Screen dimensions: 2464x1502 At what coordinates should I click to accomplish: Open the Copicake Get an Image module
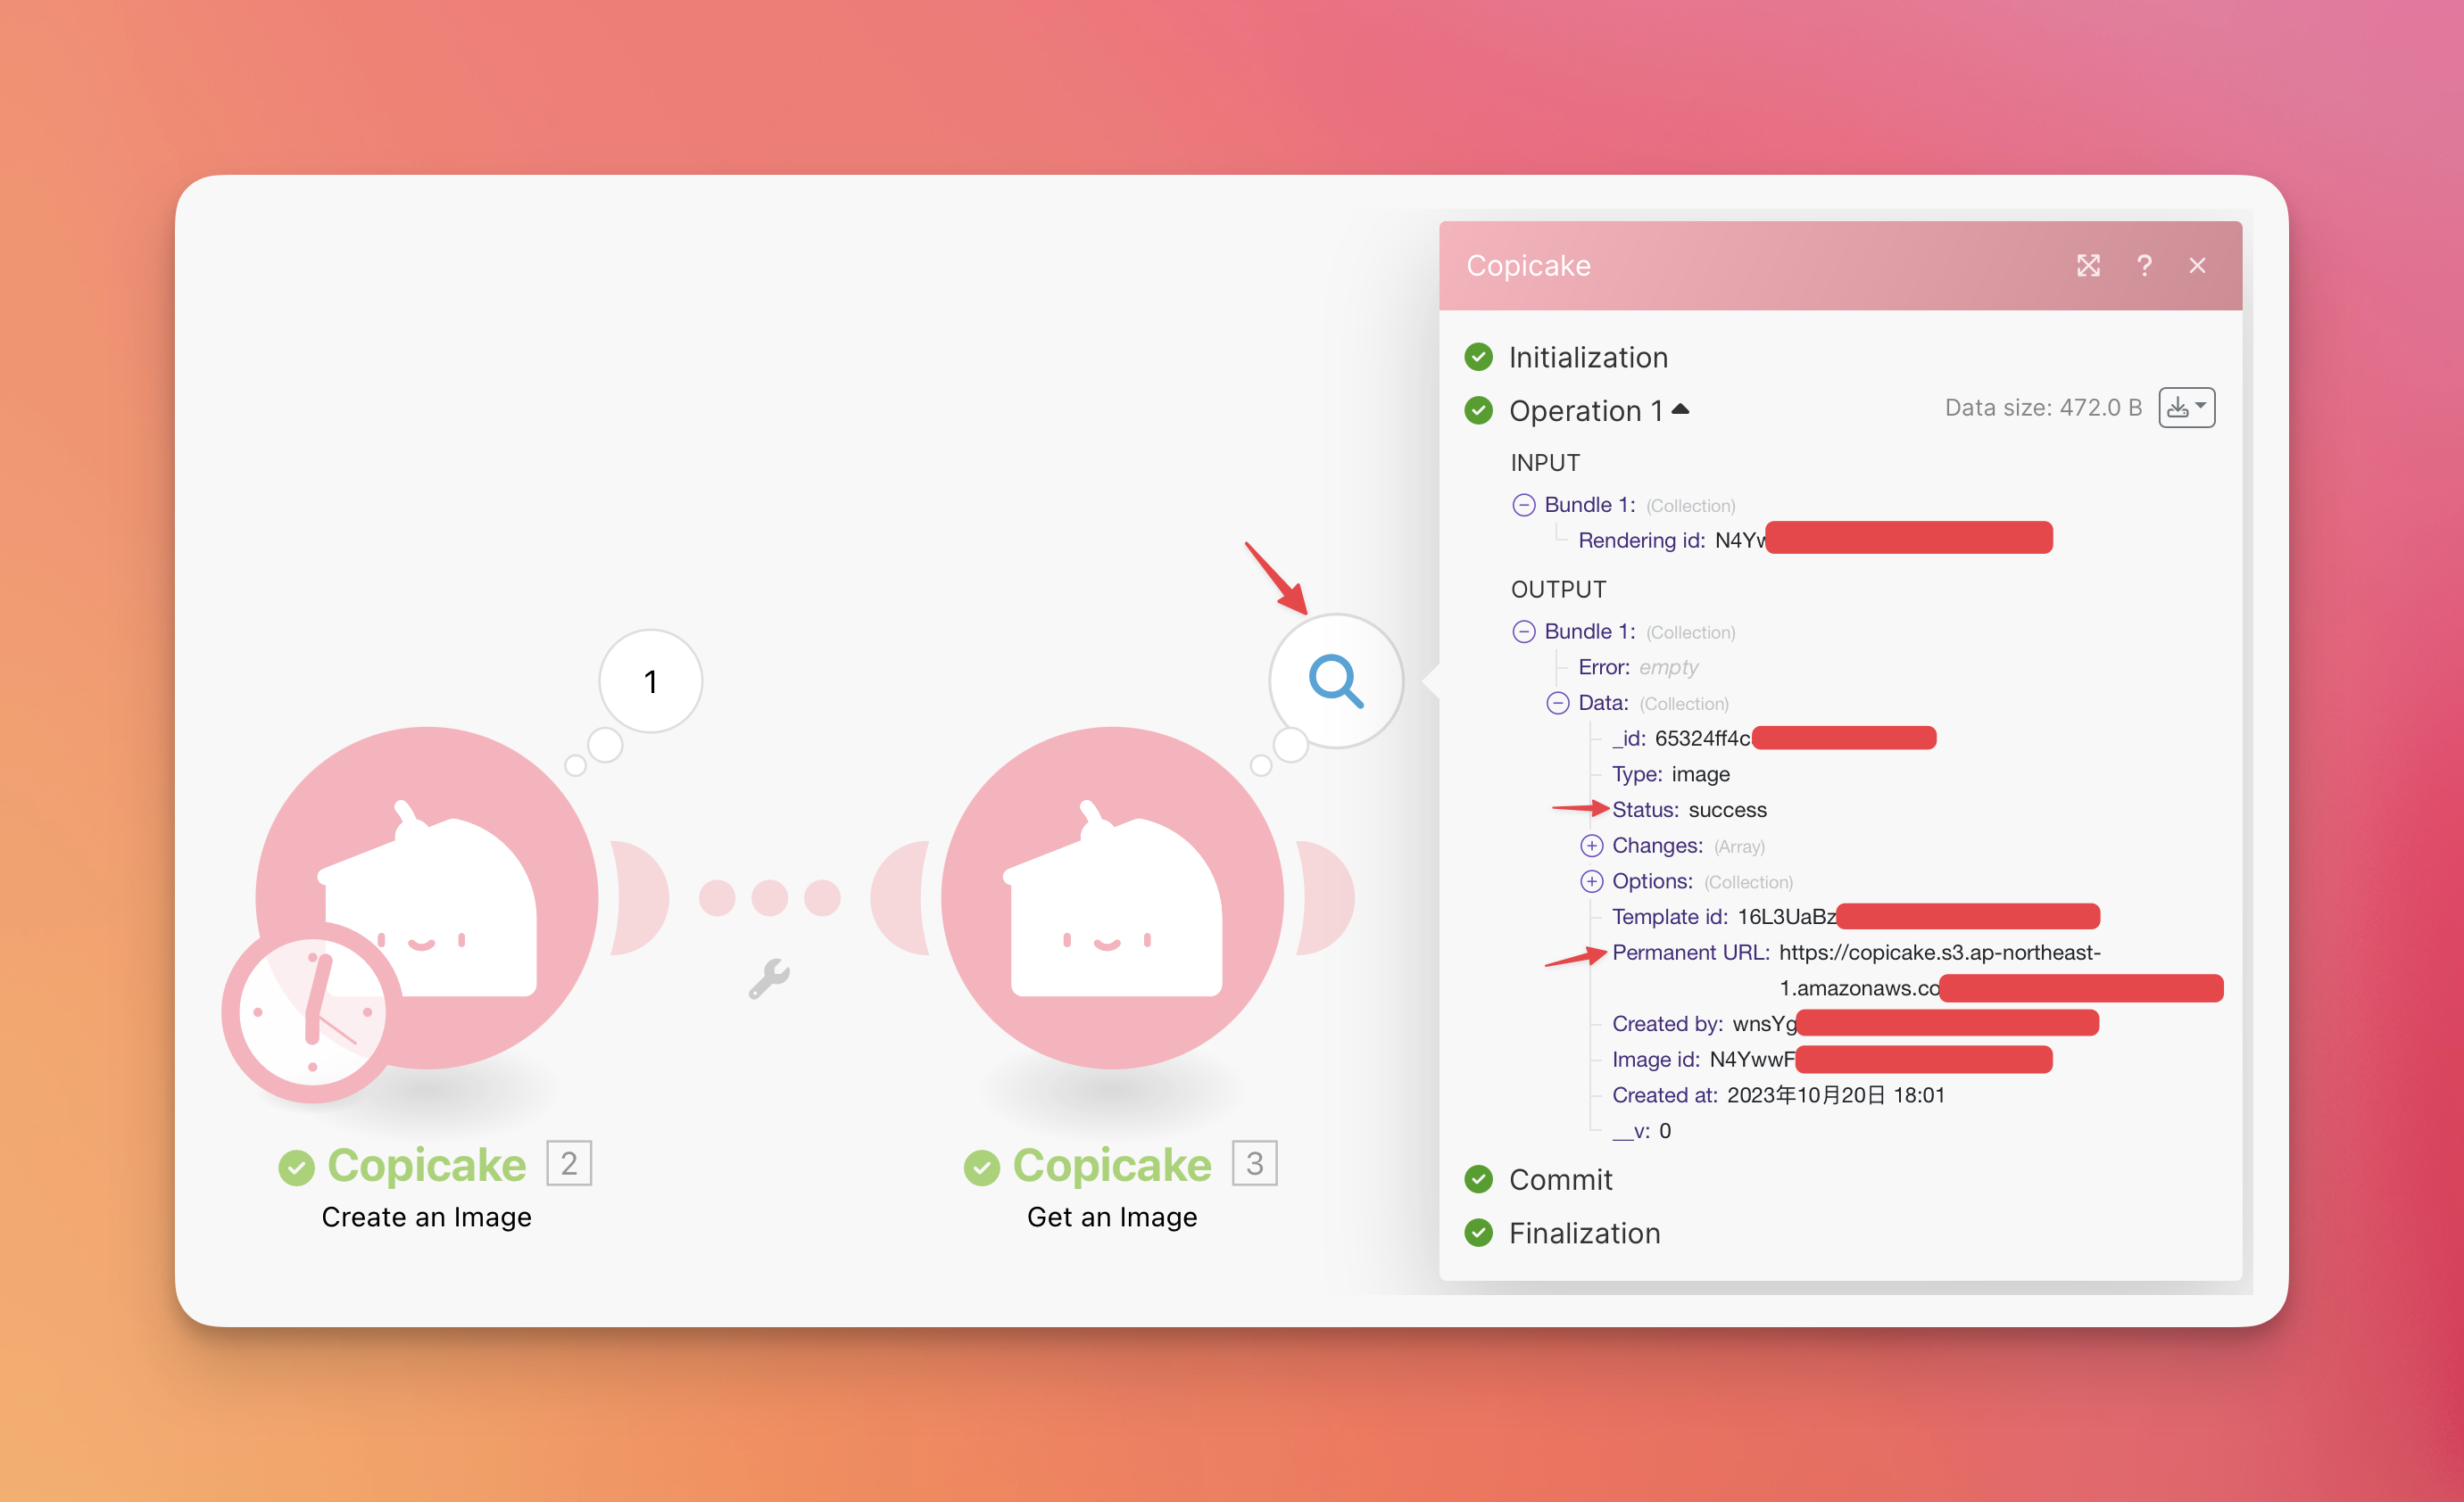click(1112, 897)
